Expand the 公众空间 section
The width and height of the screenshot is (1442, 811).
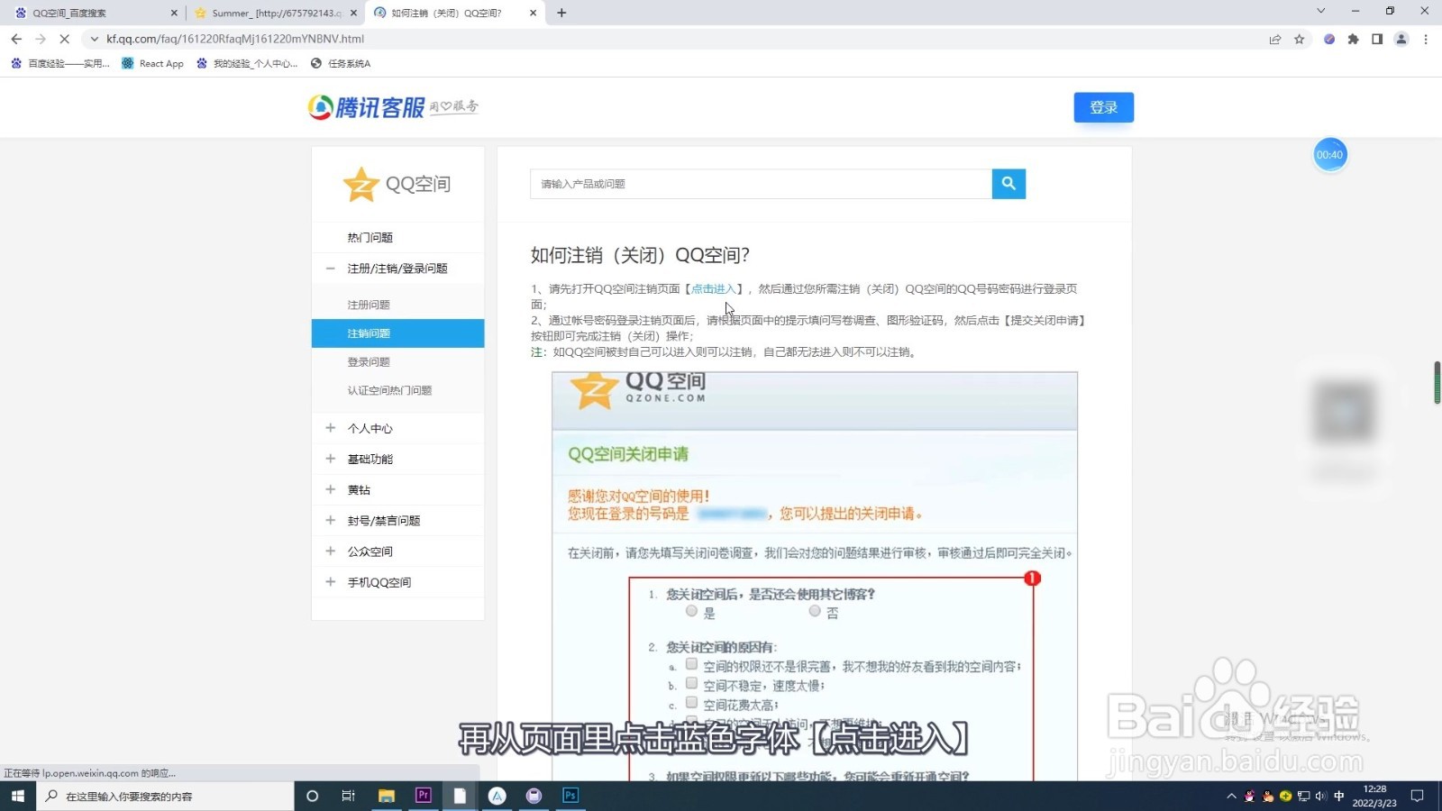330,551
